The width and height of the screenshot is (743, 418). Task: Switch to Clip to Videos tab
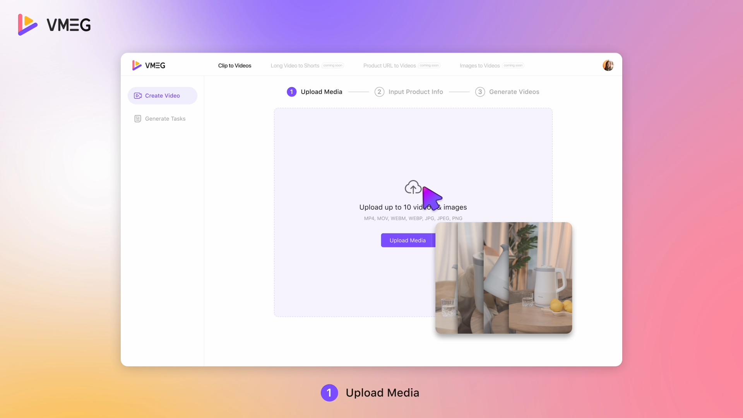pos(235,66)
